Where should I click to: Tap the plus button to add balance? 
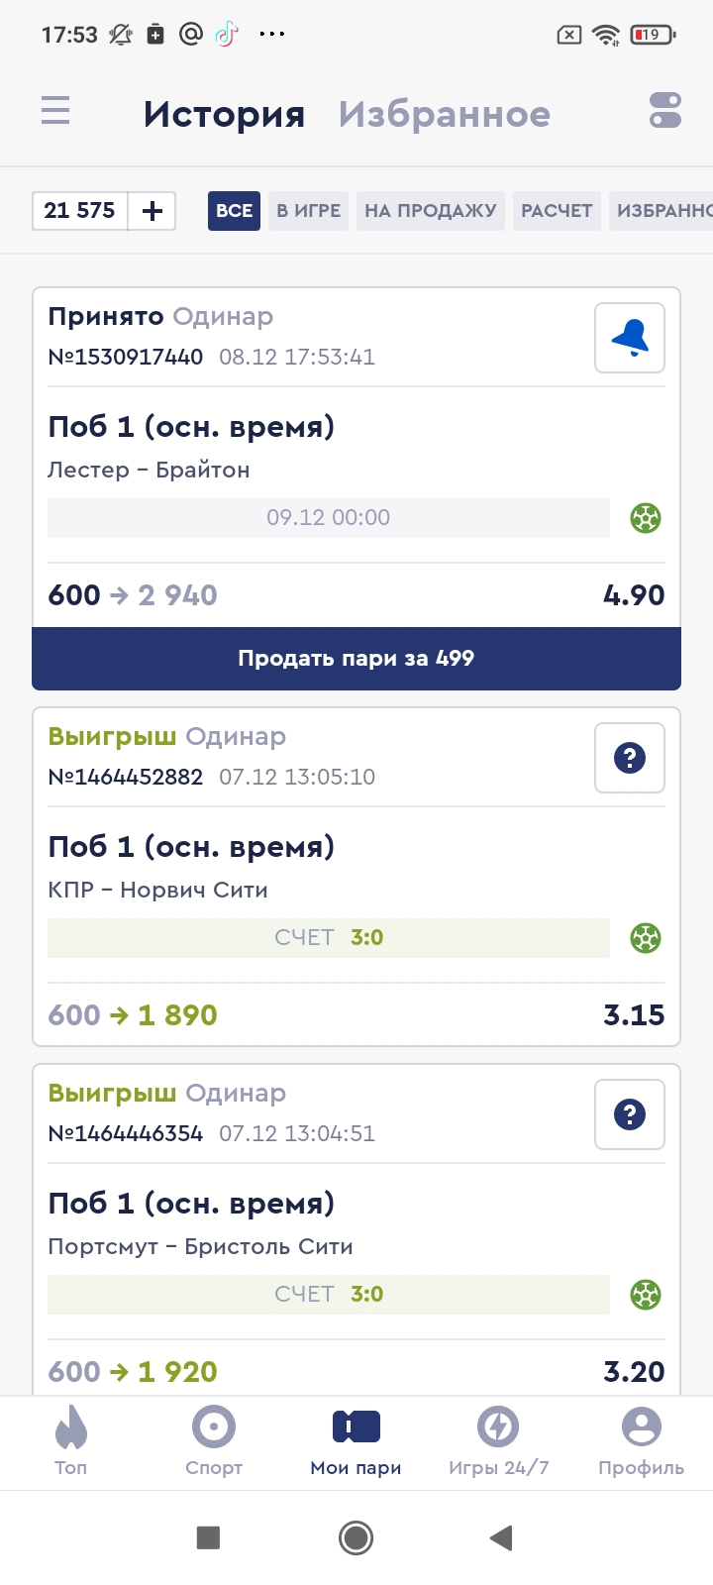(153, 211)
